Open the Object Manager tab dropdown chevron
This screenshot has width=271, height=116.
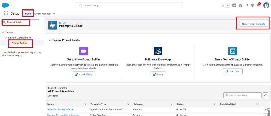pyautogui.click(x=54, y=13)
